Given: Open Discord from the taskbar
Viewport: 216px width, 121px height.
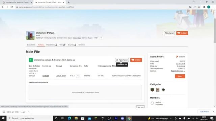Looking at the screenshot, I should point(122,118).
